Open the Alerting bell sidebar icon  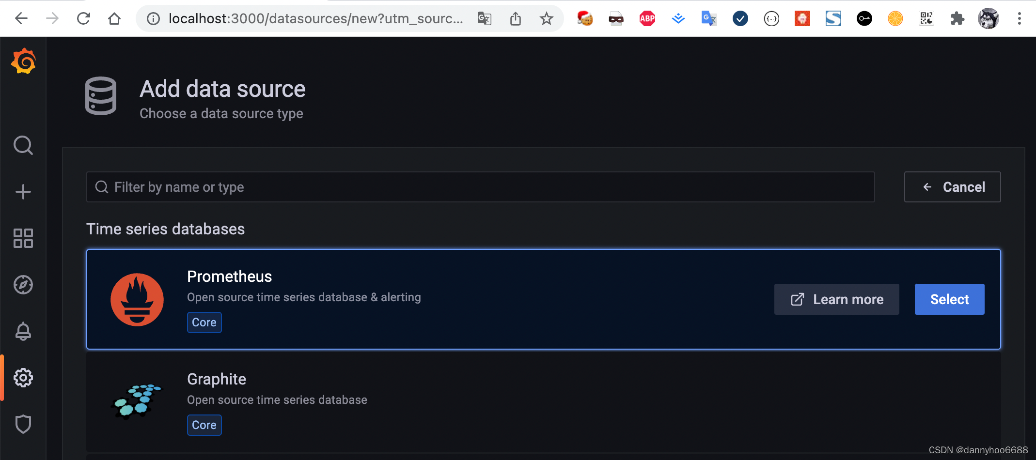tap(23, 331)
